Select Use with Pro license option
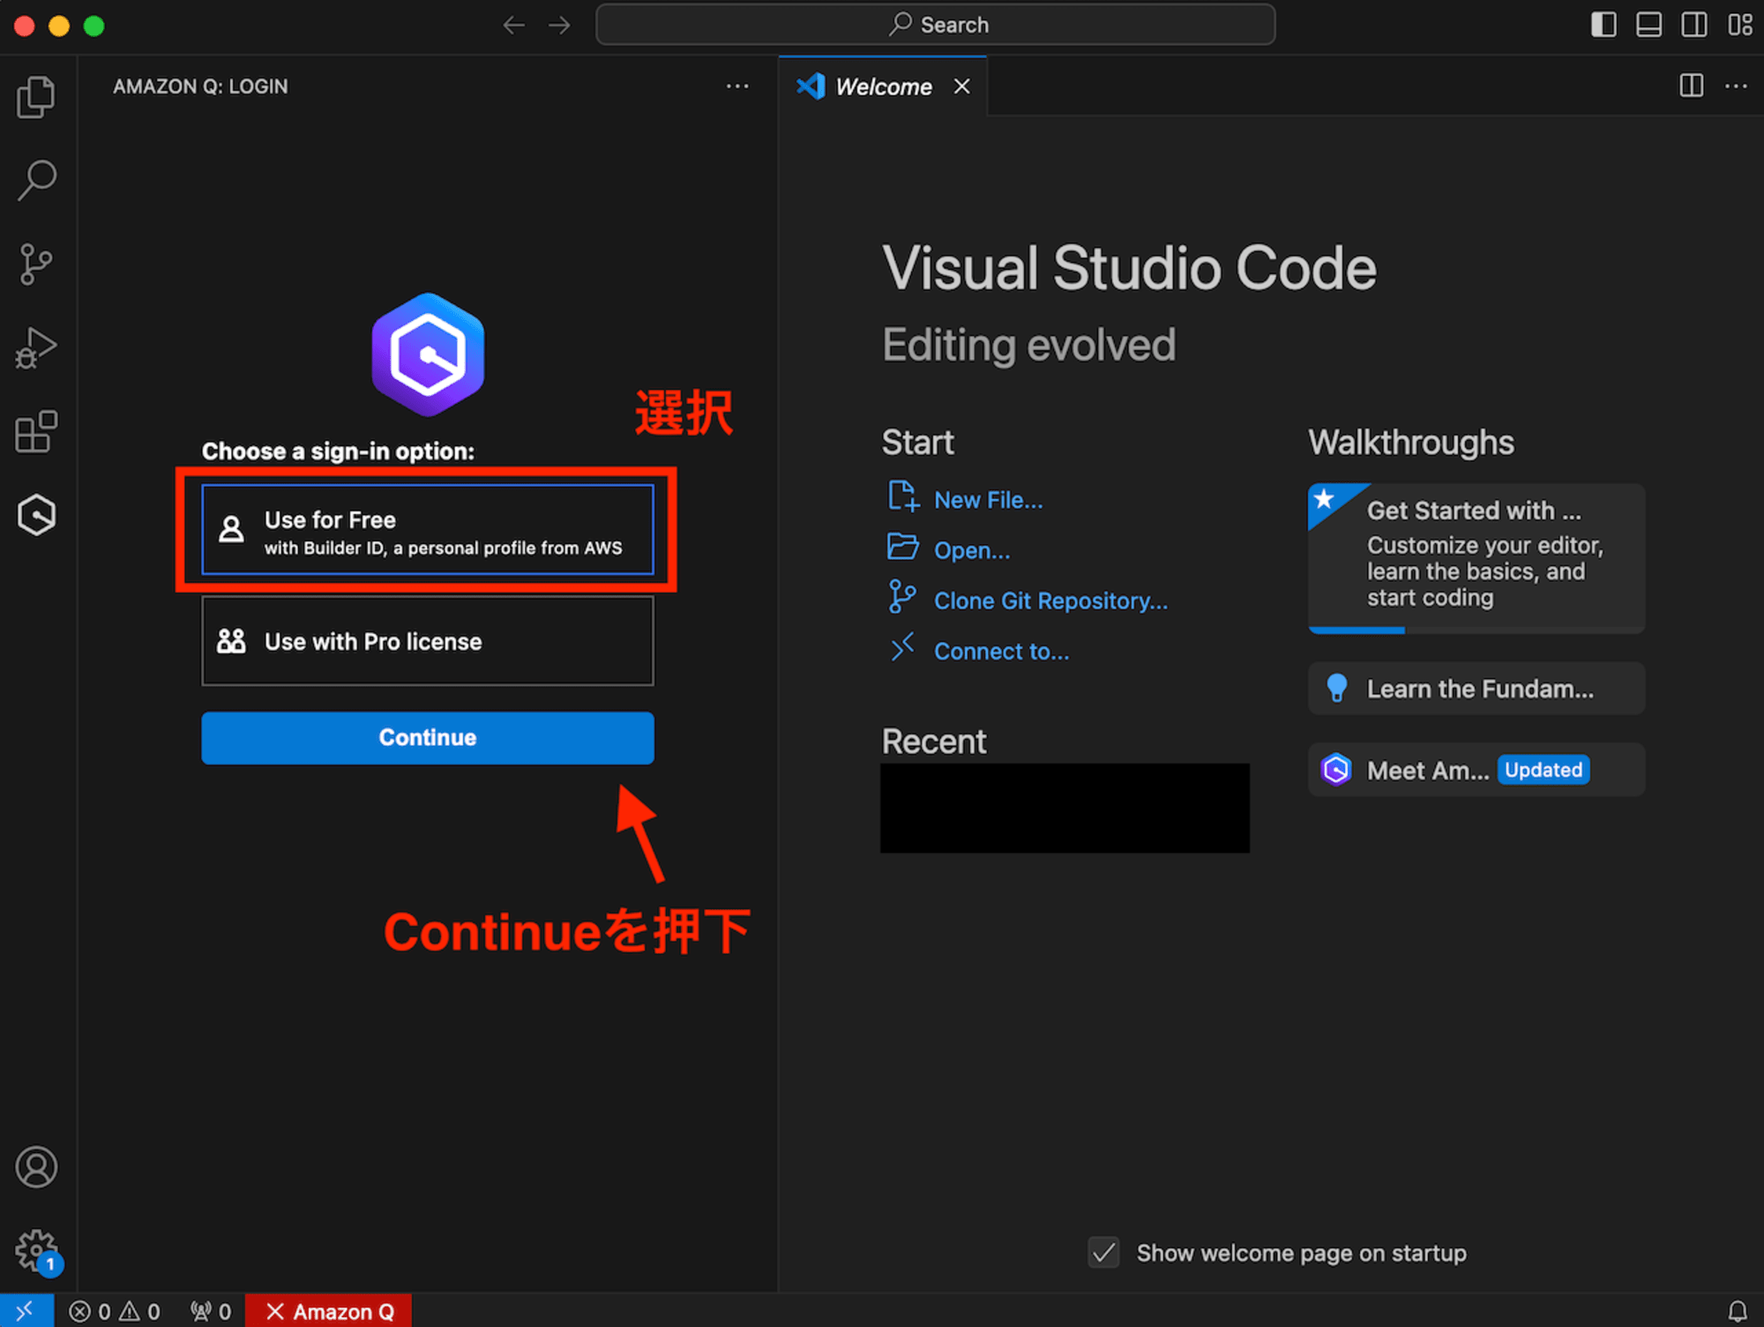The image size is (1764, 1327). tap(427, 643)
